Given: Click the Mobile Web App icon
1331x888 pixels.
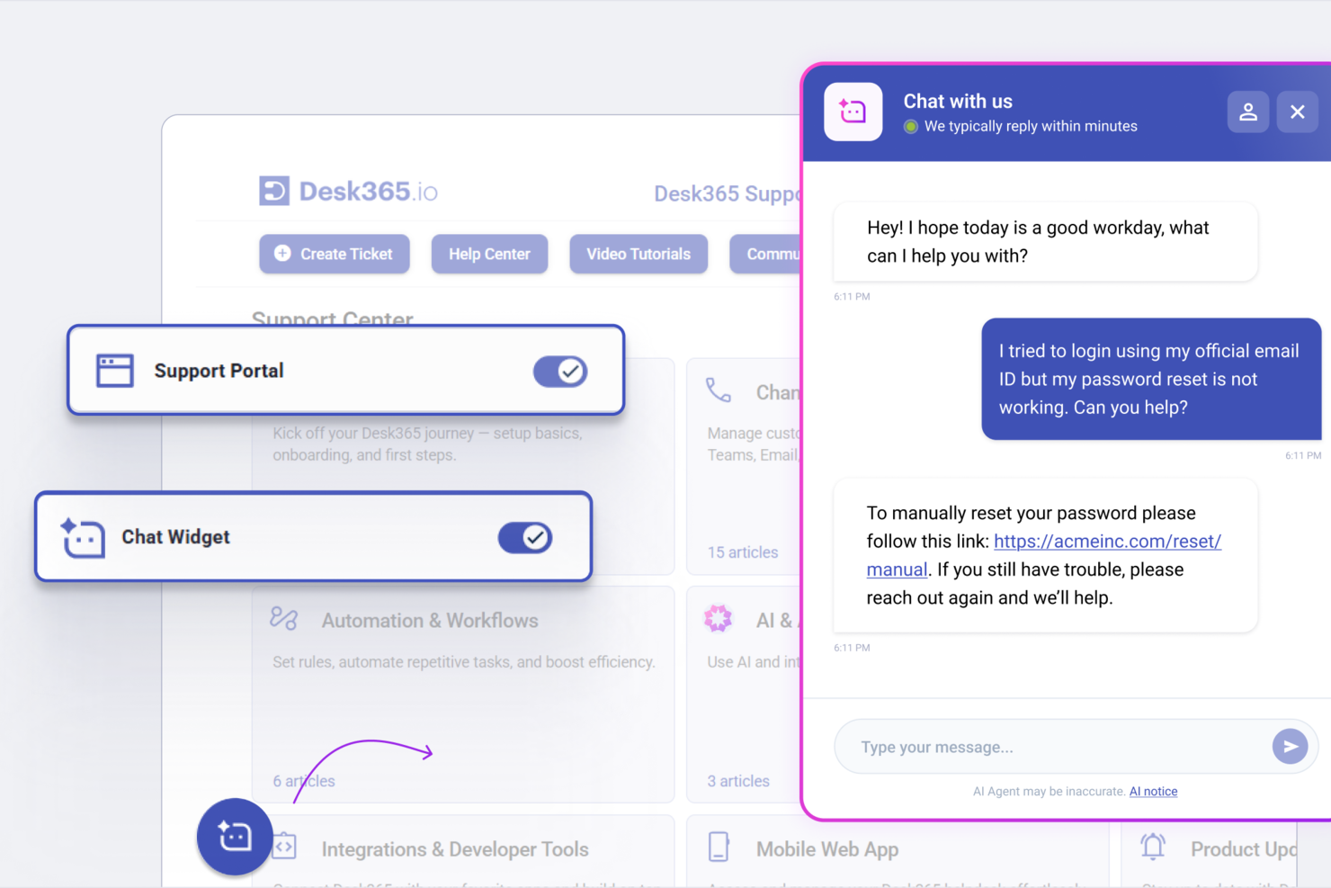Looking at the screenshot, I should click(719, 847).
